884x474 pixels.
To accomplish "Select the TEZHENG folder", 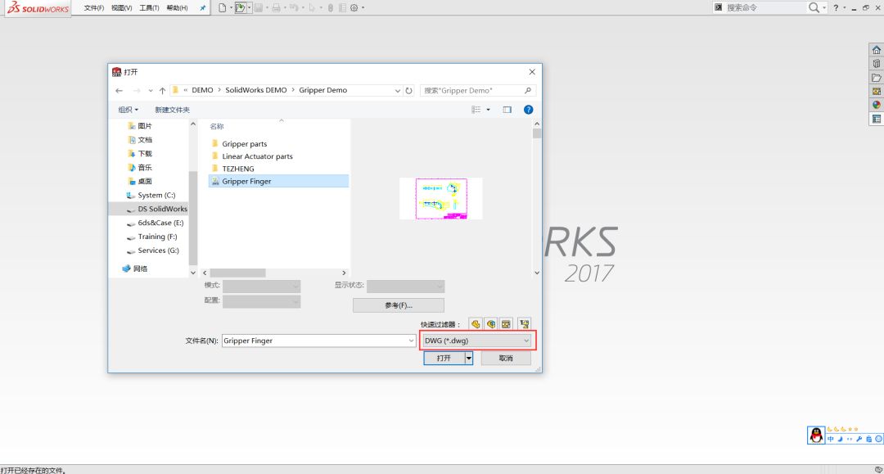I will [x=238, y=169].
